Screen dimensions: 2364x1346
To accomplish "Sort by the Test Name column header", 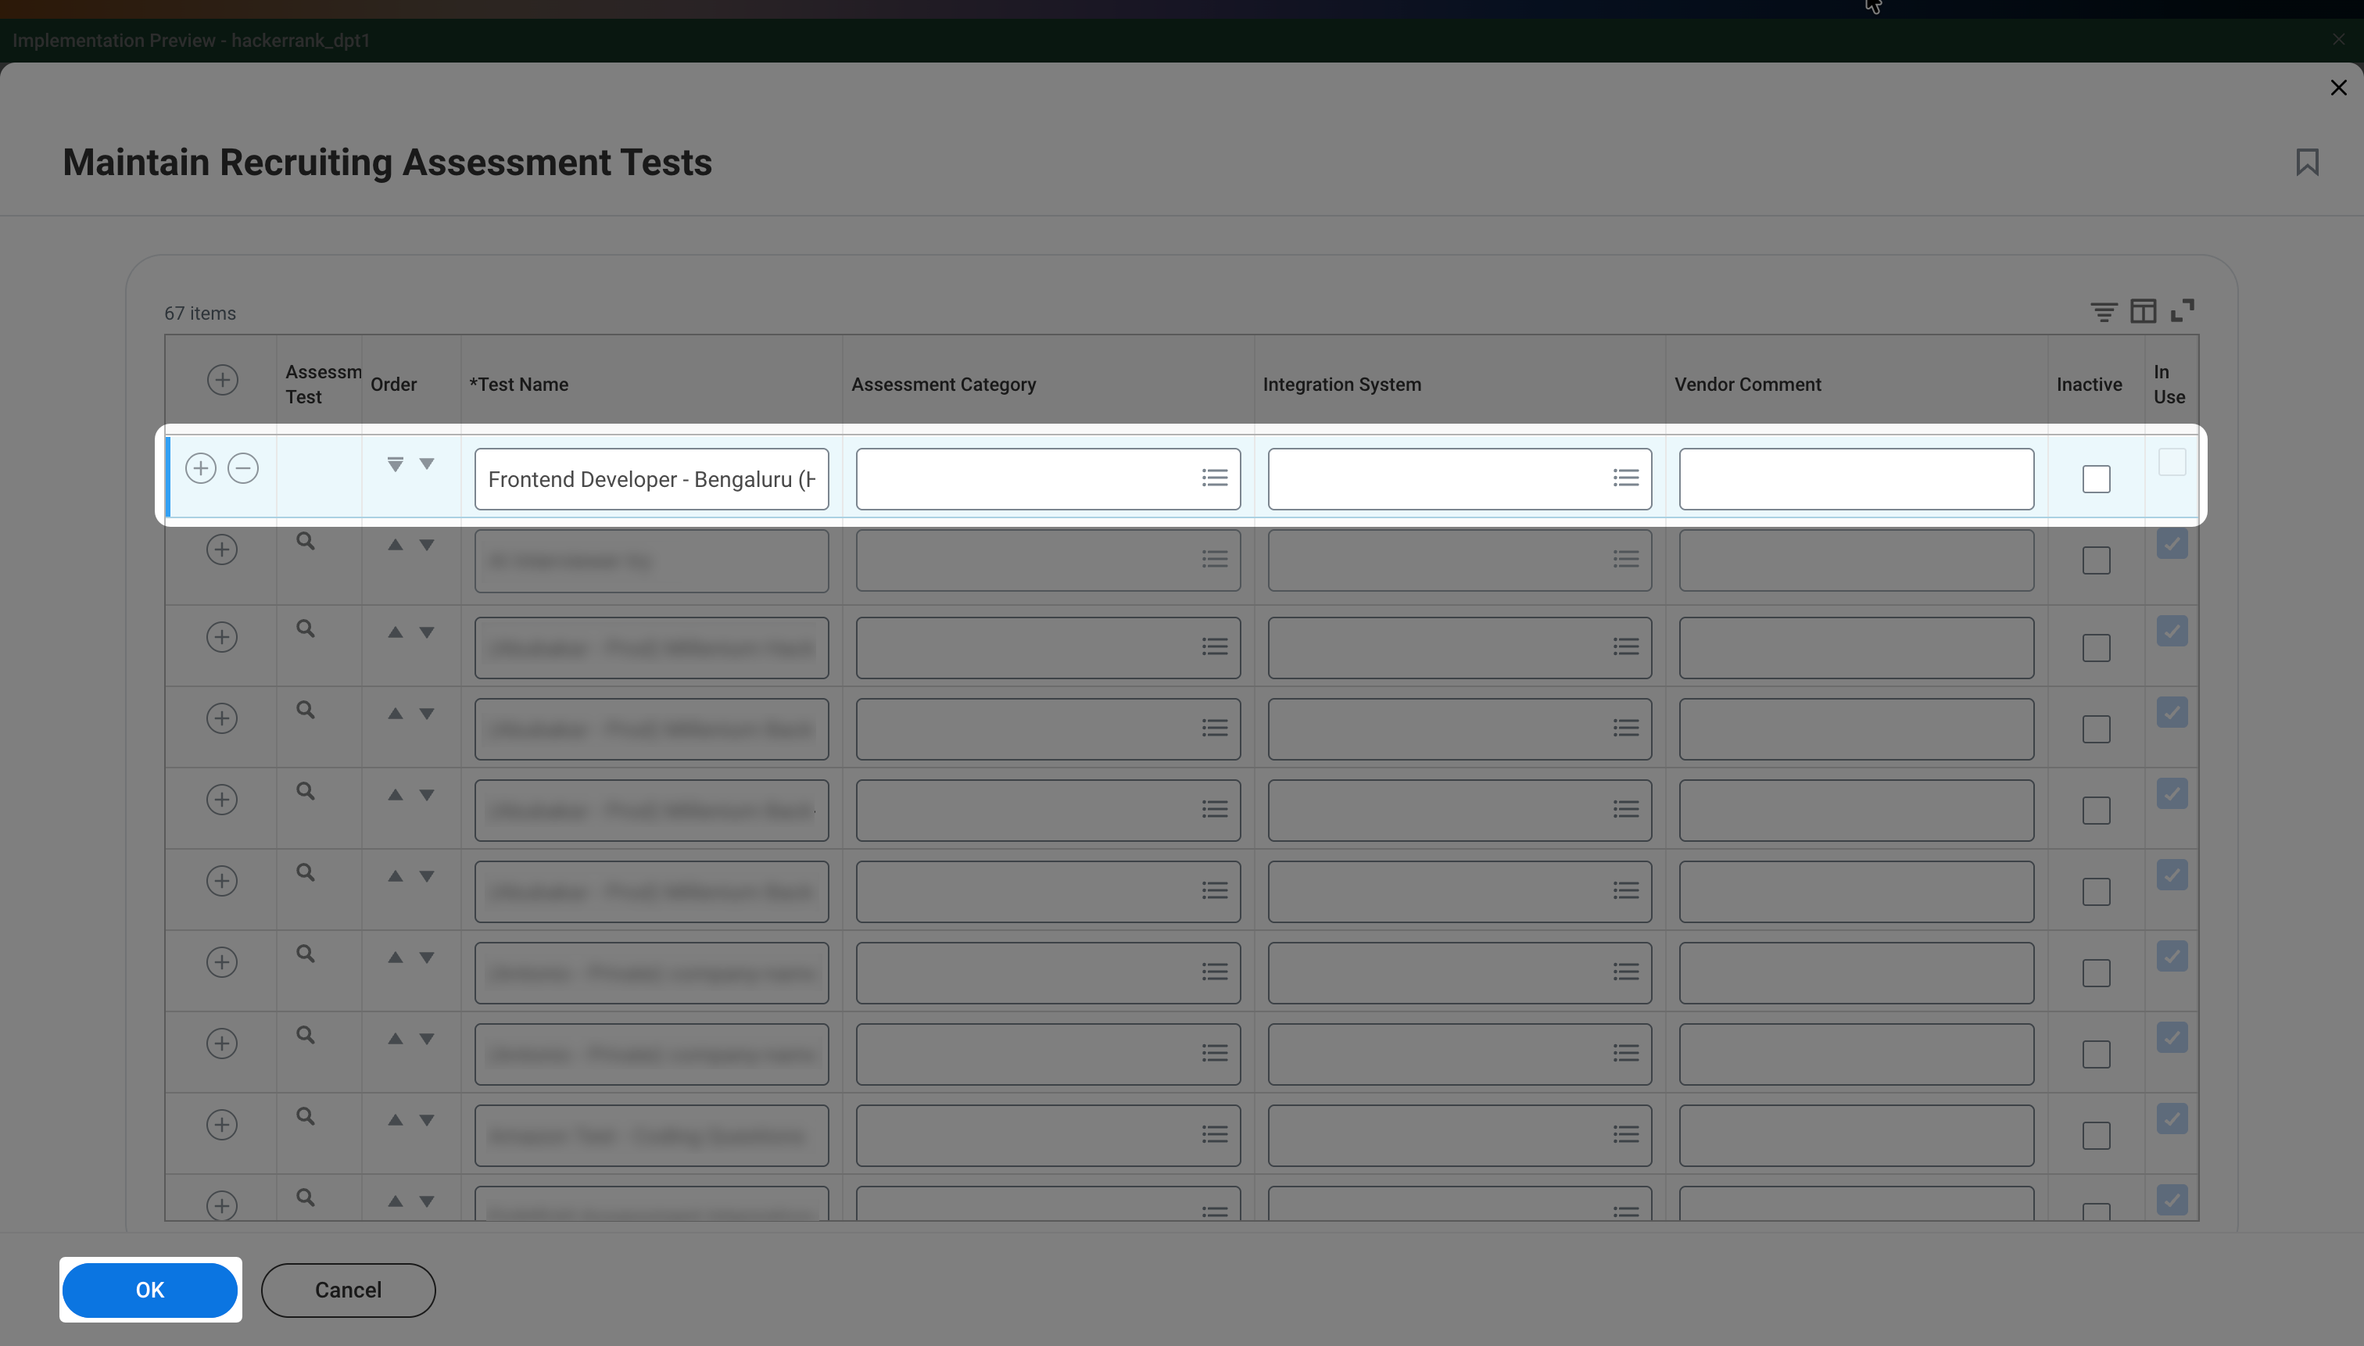I will tap(518, 385).
